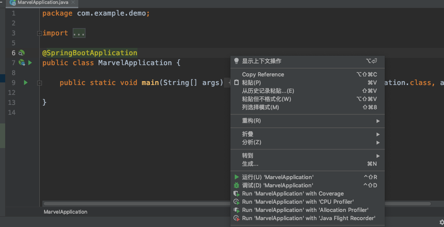Expand the folded import block
The image size is (444, 227).
(39, 33)
